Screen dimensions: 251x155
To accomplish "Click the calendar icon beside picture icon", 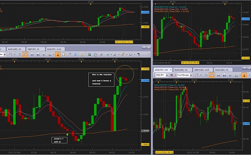I will tap(96, 55).
